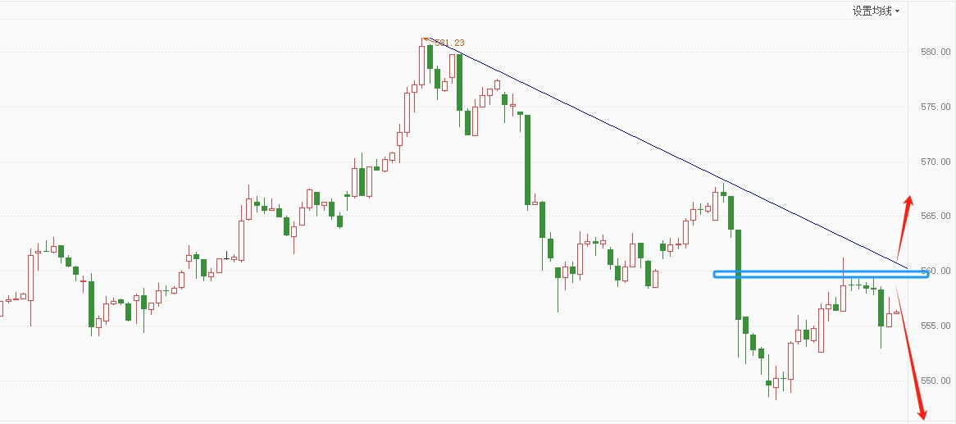
Task: Click the 580.00 price axis label
Action: click(936, 52)
